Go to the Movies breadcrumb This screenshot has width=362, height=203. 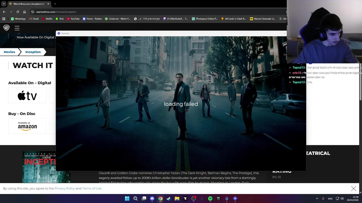click(9, 52)
